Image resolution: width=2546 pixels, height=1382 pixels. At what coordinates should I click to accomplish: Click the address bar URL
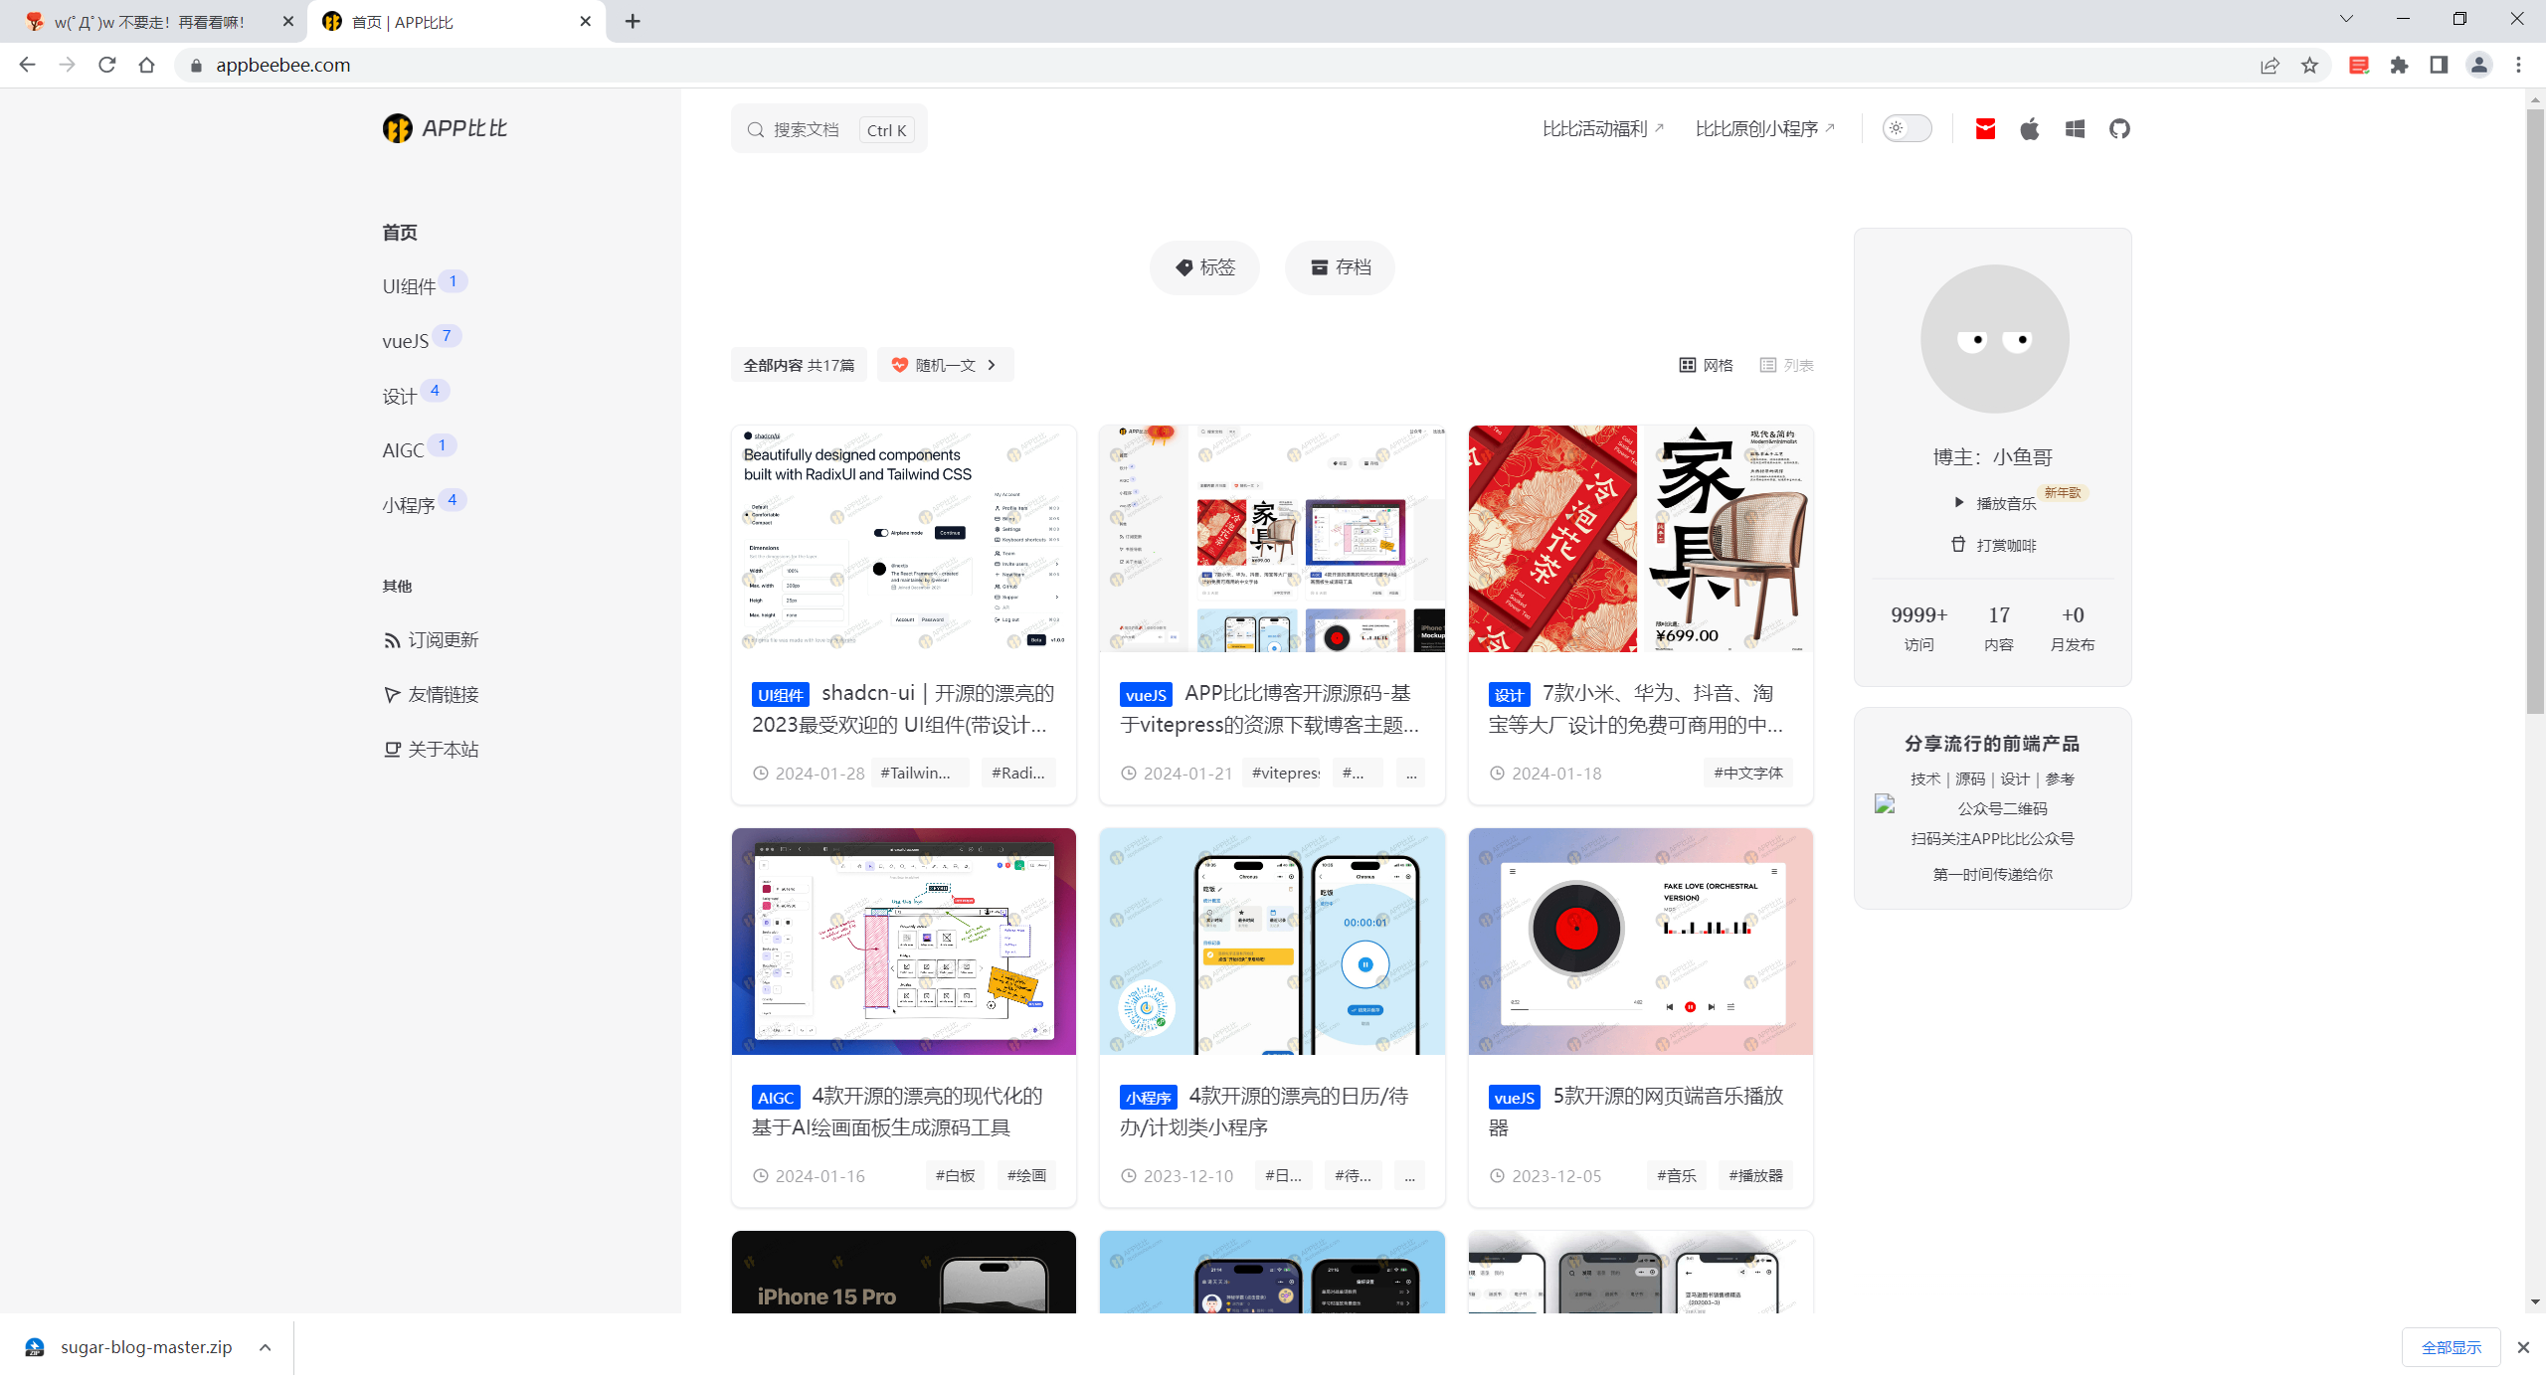pyautogui.click(x=283, y=65)
